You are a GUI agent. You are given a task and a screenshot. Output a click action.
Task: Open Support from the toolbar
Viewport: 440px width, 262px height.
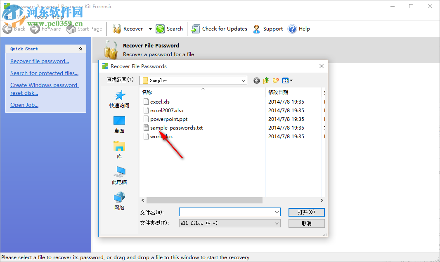[x=268, y=28]
